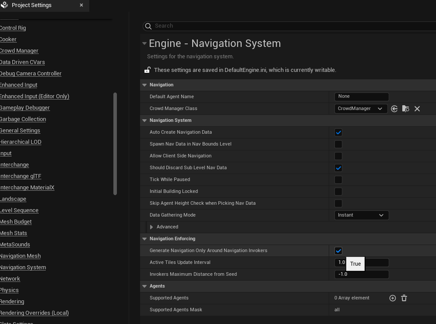This screenshot has height=324, width=436.
Task: Close the Project Settings tab
Action: pos(81,5)
